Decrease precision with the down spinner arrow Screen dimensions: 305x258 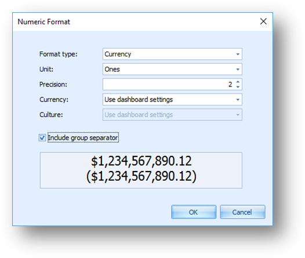(238, 87)
